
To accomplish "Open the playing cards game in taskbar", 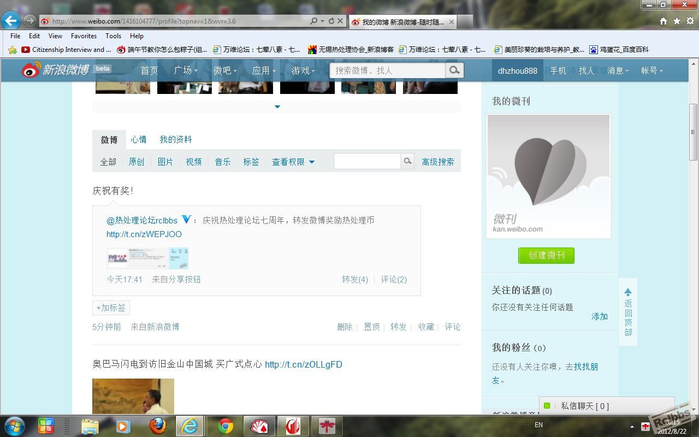I will pyautogui.click(x=259, y=426).
